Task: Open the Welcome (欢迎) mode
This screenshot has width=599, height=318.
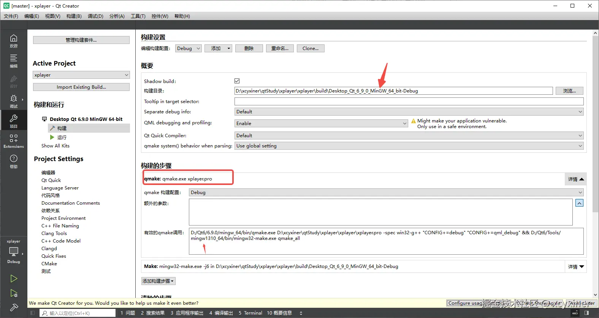Action: (x=14, y=41)
